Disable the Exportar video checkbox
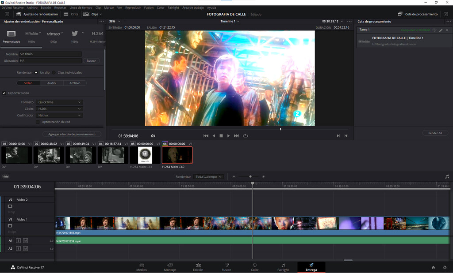The height and width of the screenshot is (273, 453). click(4, 93)
